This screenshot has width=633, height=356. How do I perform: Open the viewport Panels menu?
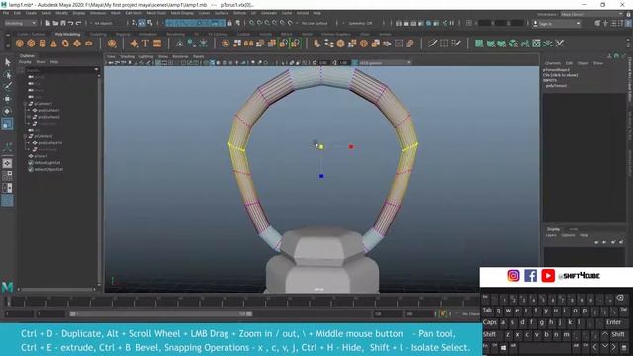pos(198,57)
